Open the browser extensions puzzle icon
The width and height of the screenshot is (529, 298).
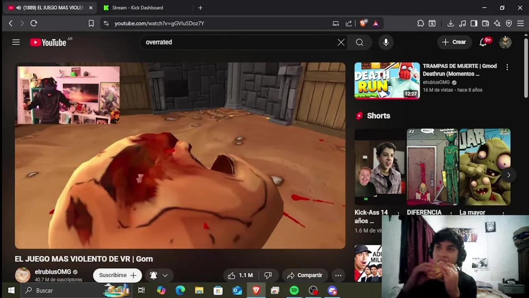421,23
